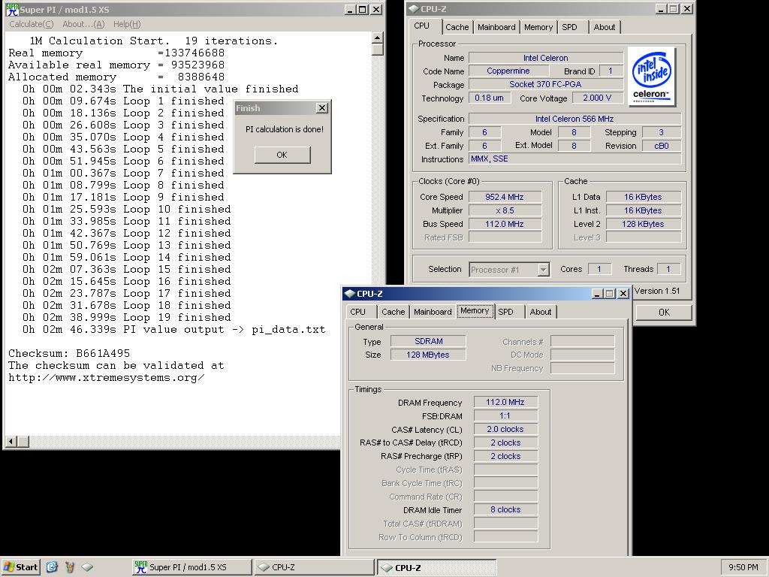Viewport: 769px width, 577px height.
Task: Close the front CPU-Z Memory window
Action: (x=623, y=294)
